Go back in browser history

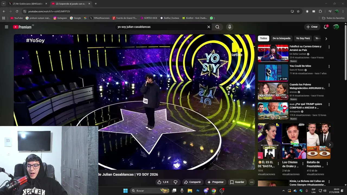point(4,11)
